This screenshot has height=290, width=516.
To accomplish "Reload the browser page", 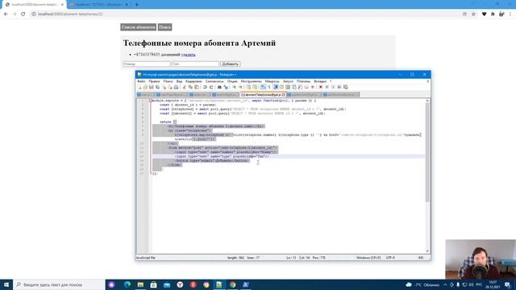I will tap(23, 14).
